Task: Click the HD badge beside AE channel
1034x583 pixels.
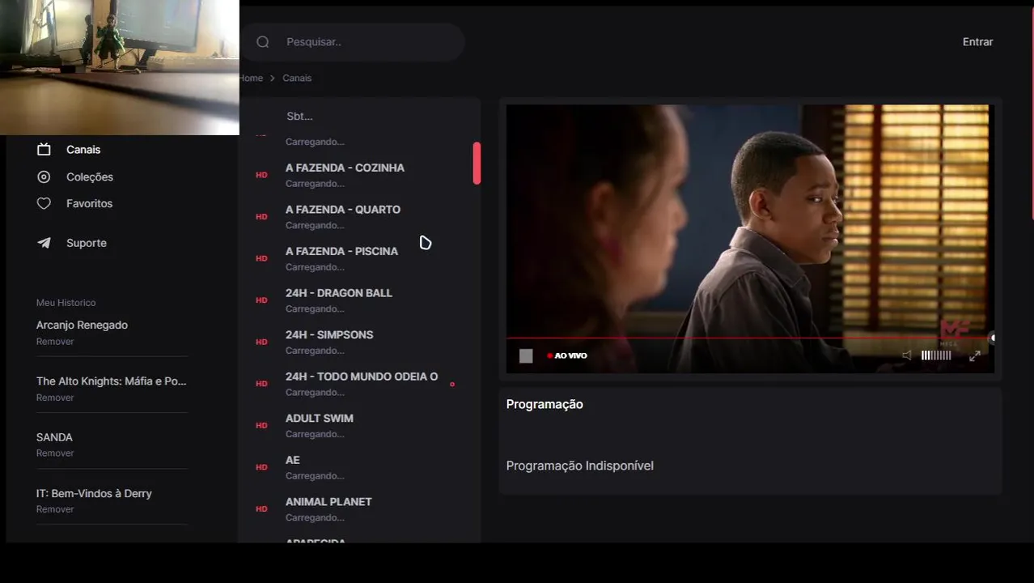Action: click(x=261, y=467)
